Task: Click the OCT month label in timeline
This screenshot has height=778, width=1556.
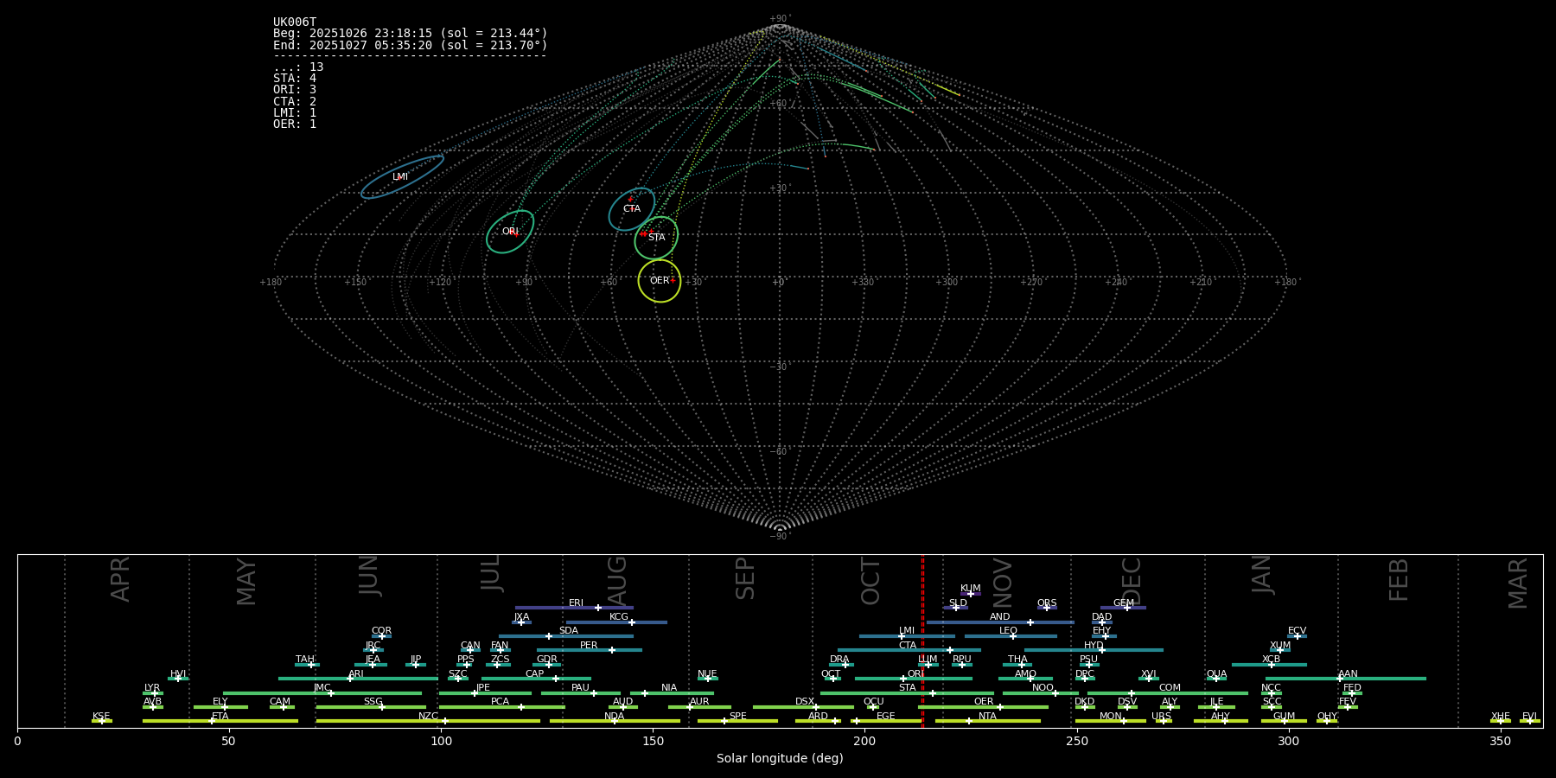Action: click(870, 581)
